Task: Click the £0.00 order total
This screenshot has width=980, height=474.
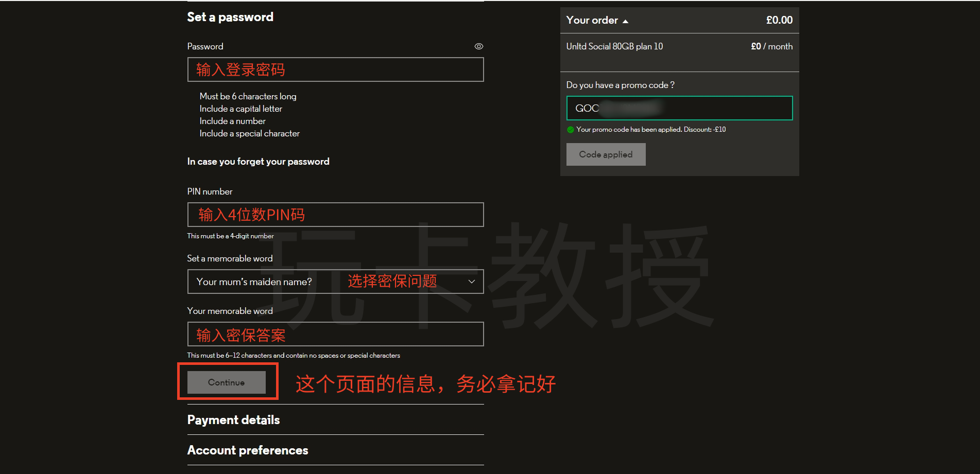Action: click(x=779, y=20)
